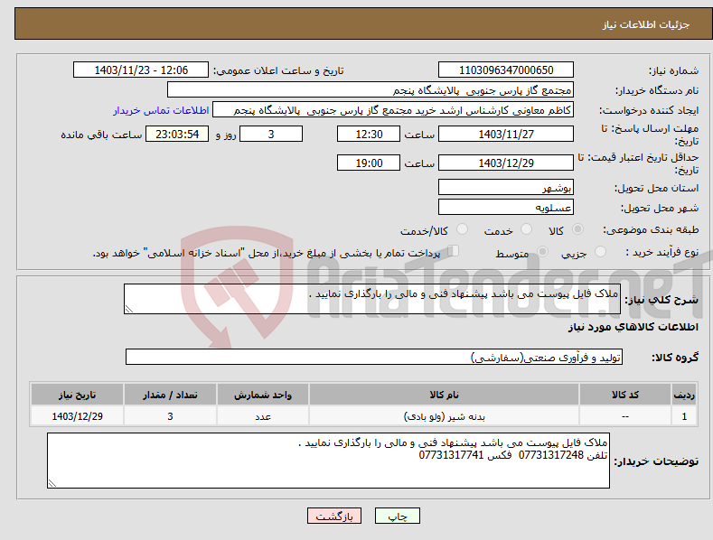Click the remaining time field 23:03:54
Screen dimensions: 713x540
pyautogui.click(x=177, y=134)
